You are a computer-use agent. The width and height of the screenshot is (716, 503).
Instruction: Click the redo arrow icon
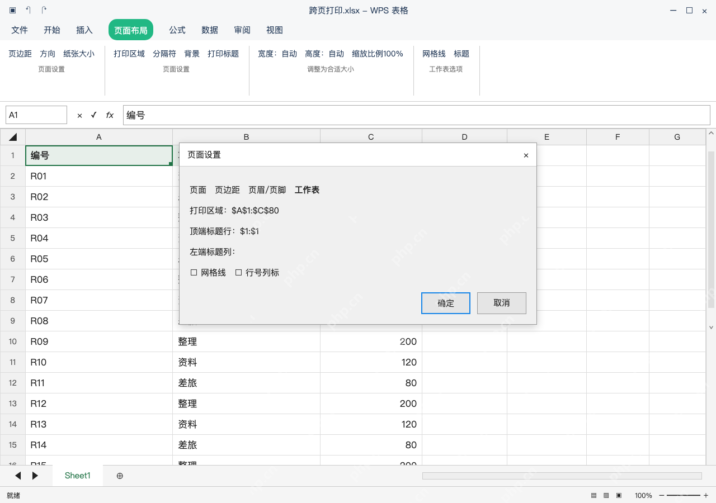(44, 10)
